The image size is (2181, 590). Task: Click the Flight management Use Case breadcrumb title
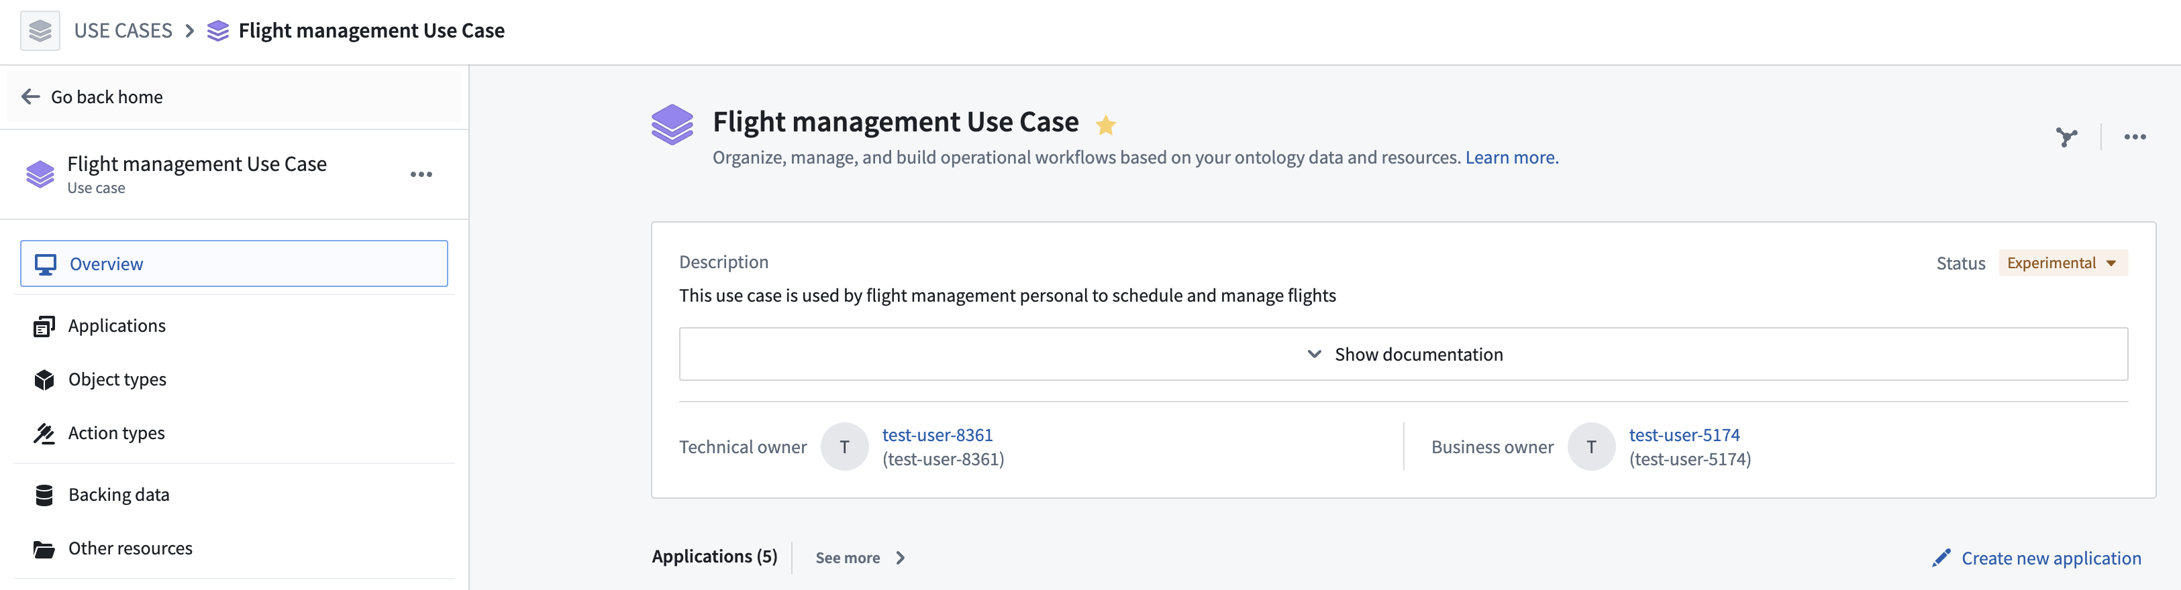(x=372, y=32)
